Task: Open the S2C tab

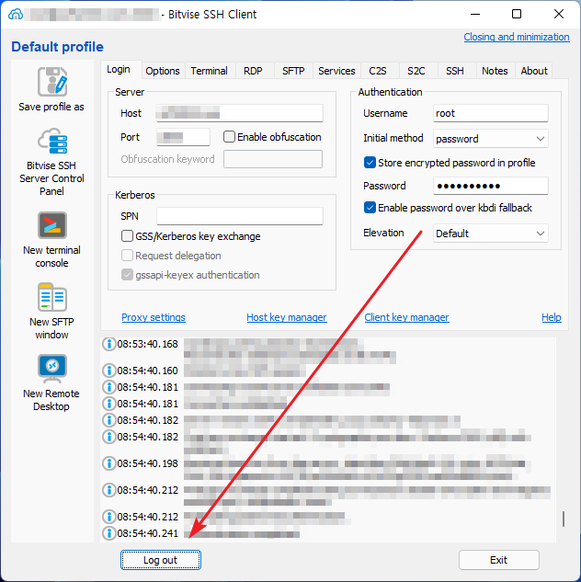Action: click(x=416, y=71)
